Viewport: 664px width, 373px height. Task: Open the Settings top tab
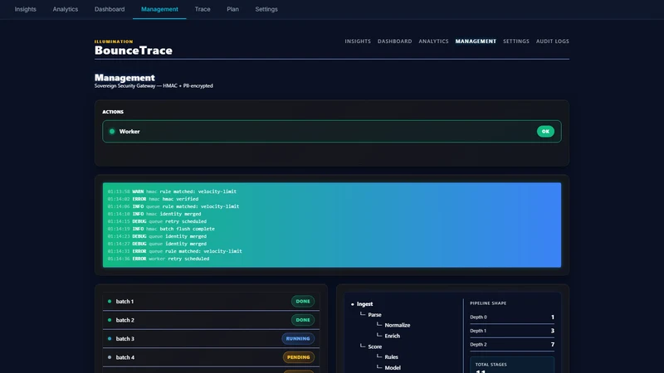click(266, 9)
